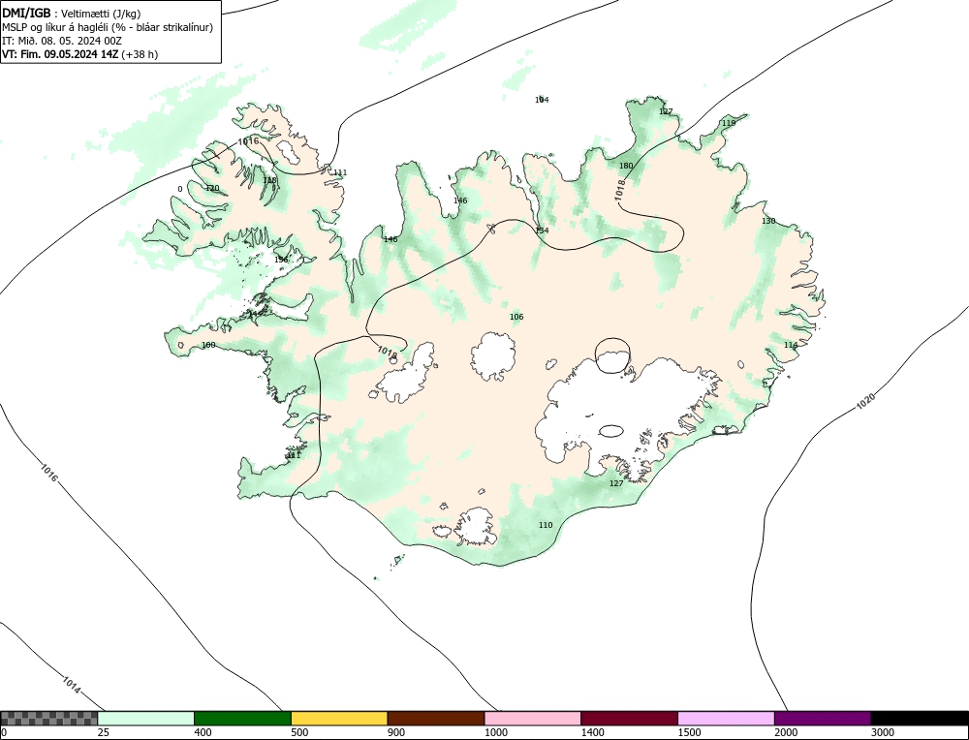Pick the dark maroon 1400–1500 legend swatch

click(x=629, y=718)
